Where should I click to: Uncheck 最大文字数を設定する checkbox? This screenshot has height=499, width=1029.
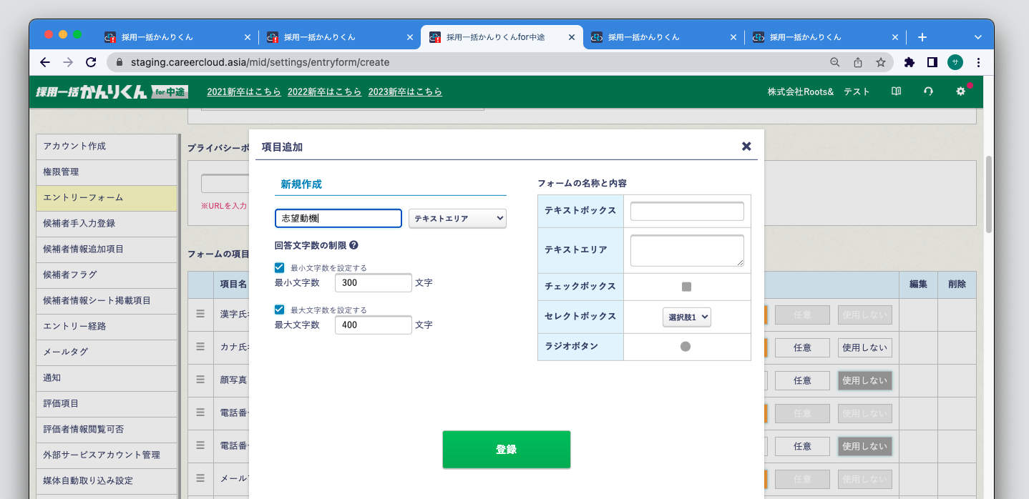click(278, 310)
